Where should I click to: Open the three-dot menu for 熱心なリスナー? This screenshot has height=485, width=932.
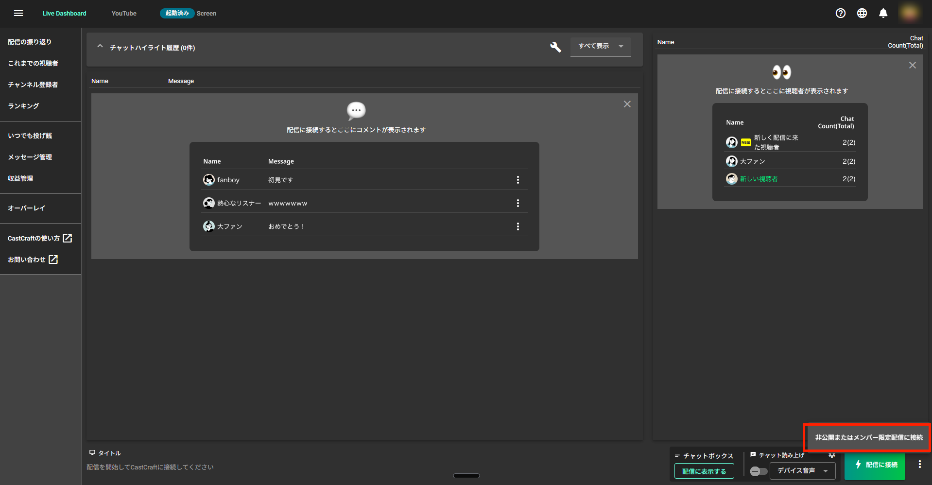[518, 203]
